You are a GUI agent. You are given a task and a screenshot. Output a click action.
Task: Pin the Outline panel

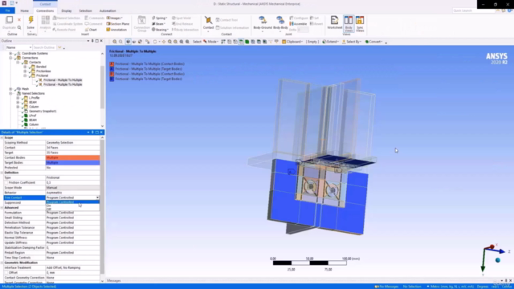pos(92,41)
